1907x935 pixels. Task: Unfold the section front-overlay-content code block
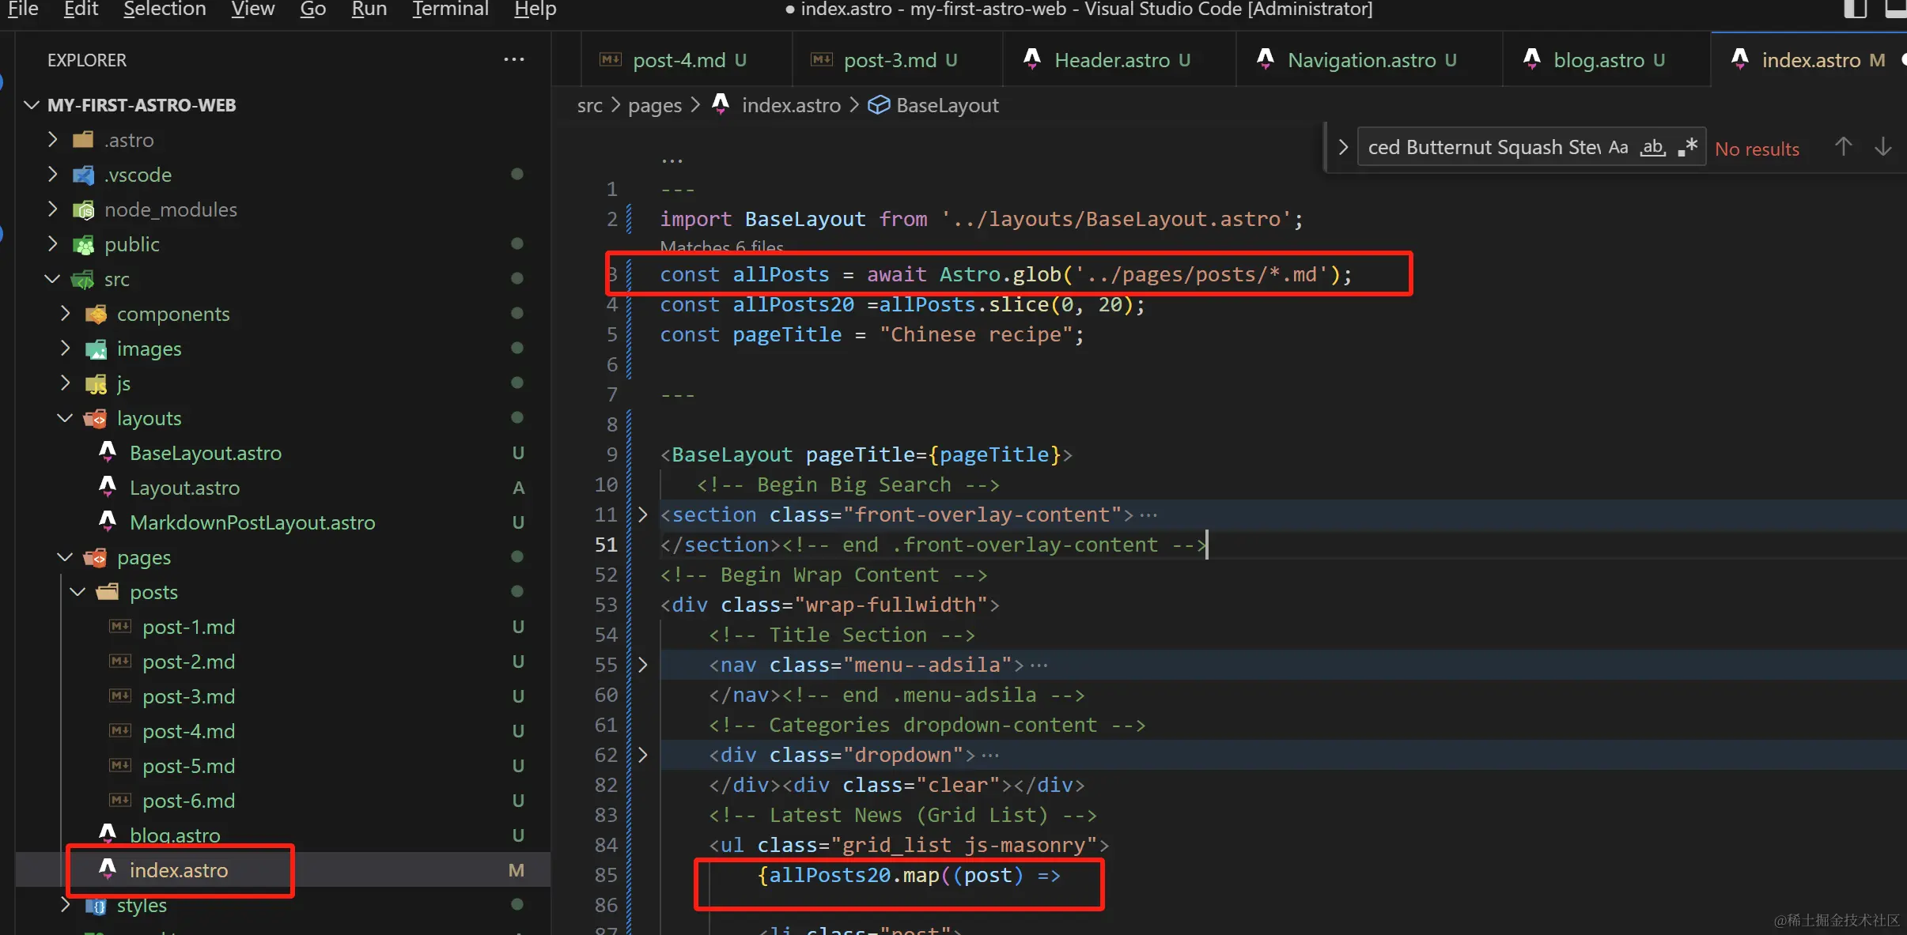[x=642, y=515]
